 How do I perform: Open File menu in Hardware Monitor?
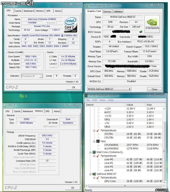click(x=88, y=100)
